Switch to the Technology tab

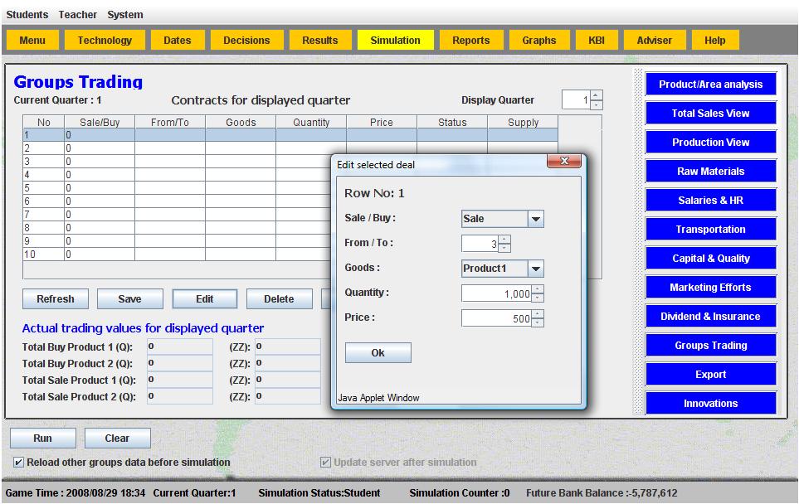[x=105, y=40]
